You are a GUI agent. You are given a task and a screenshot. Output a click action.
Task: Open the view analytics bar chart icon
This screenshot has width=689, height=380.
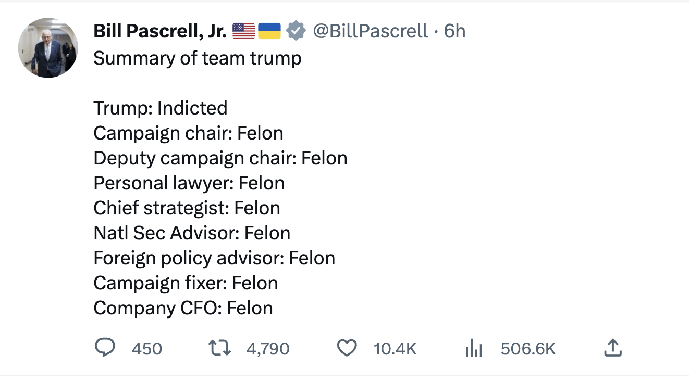(474, 348)
